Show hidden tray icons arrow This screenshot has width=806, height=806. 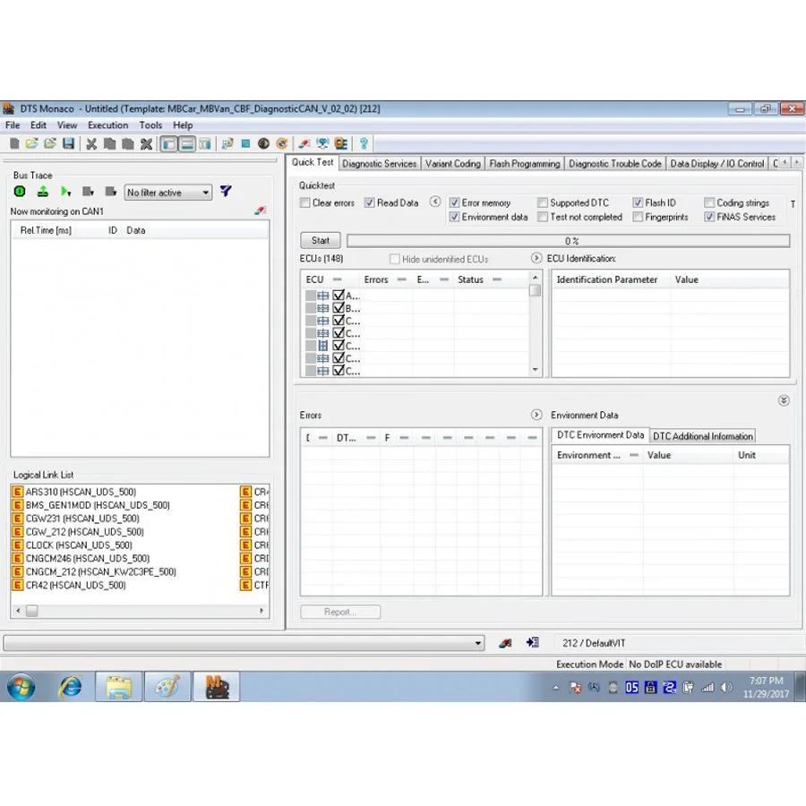pyautogui.click(x=555, y=687)
